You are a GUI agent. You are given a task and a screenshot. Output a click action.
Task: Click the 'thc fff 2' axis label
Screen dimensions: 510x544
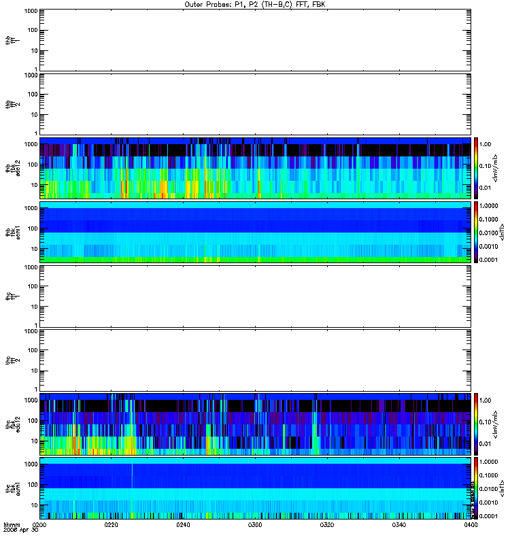point(12,360)
